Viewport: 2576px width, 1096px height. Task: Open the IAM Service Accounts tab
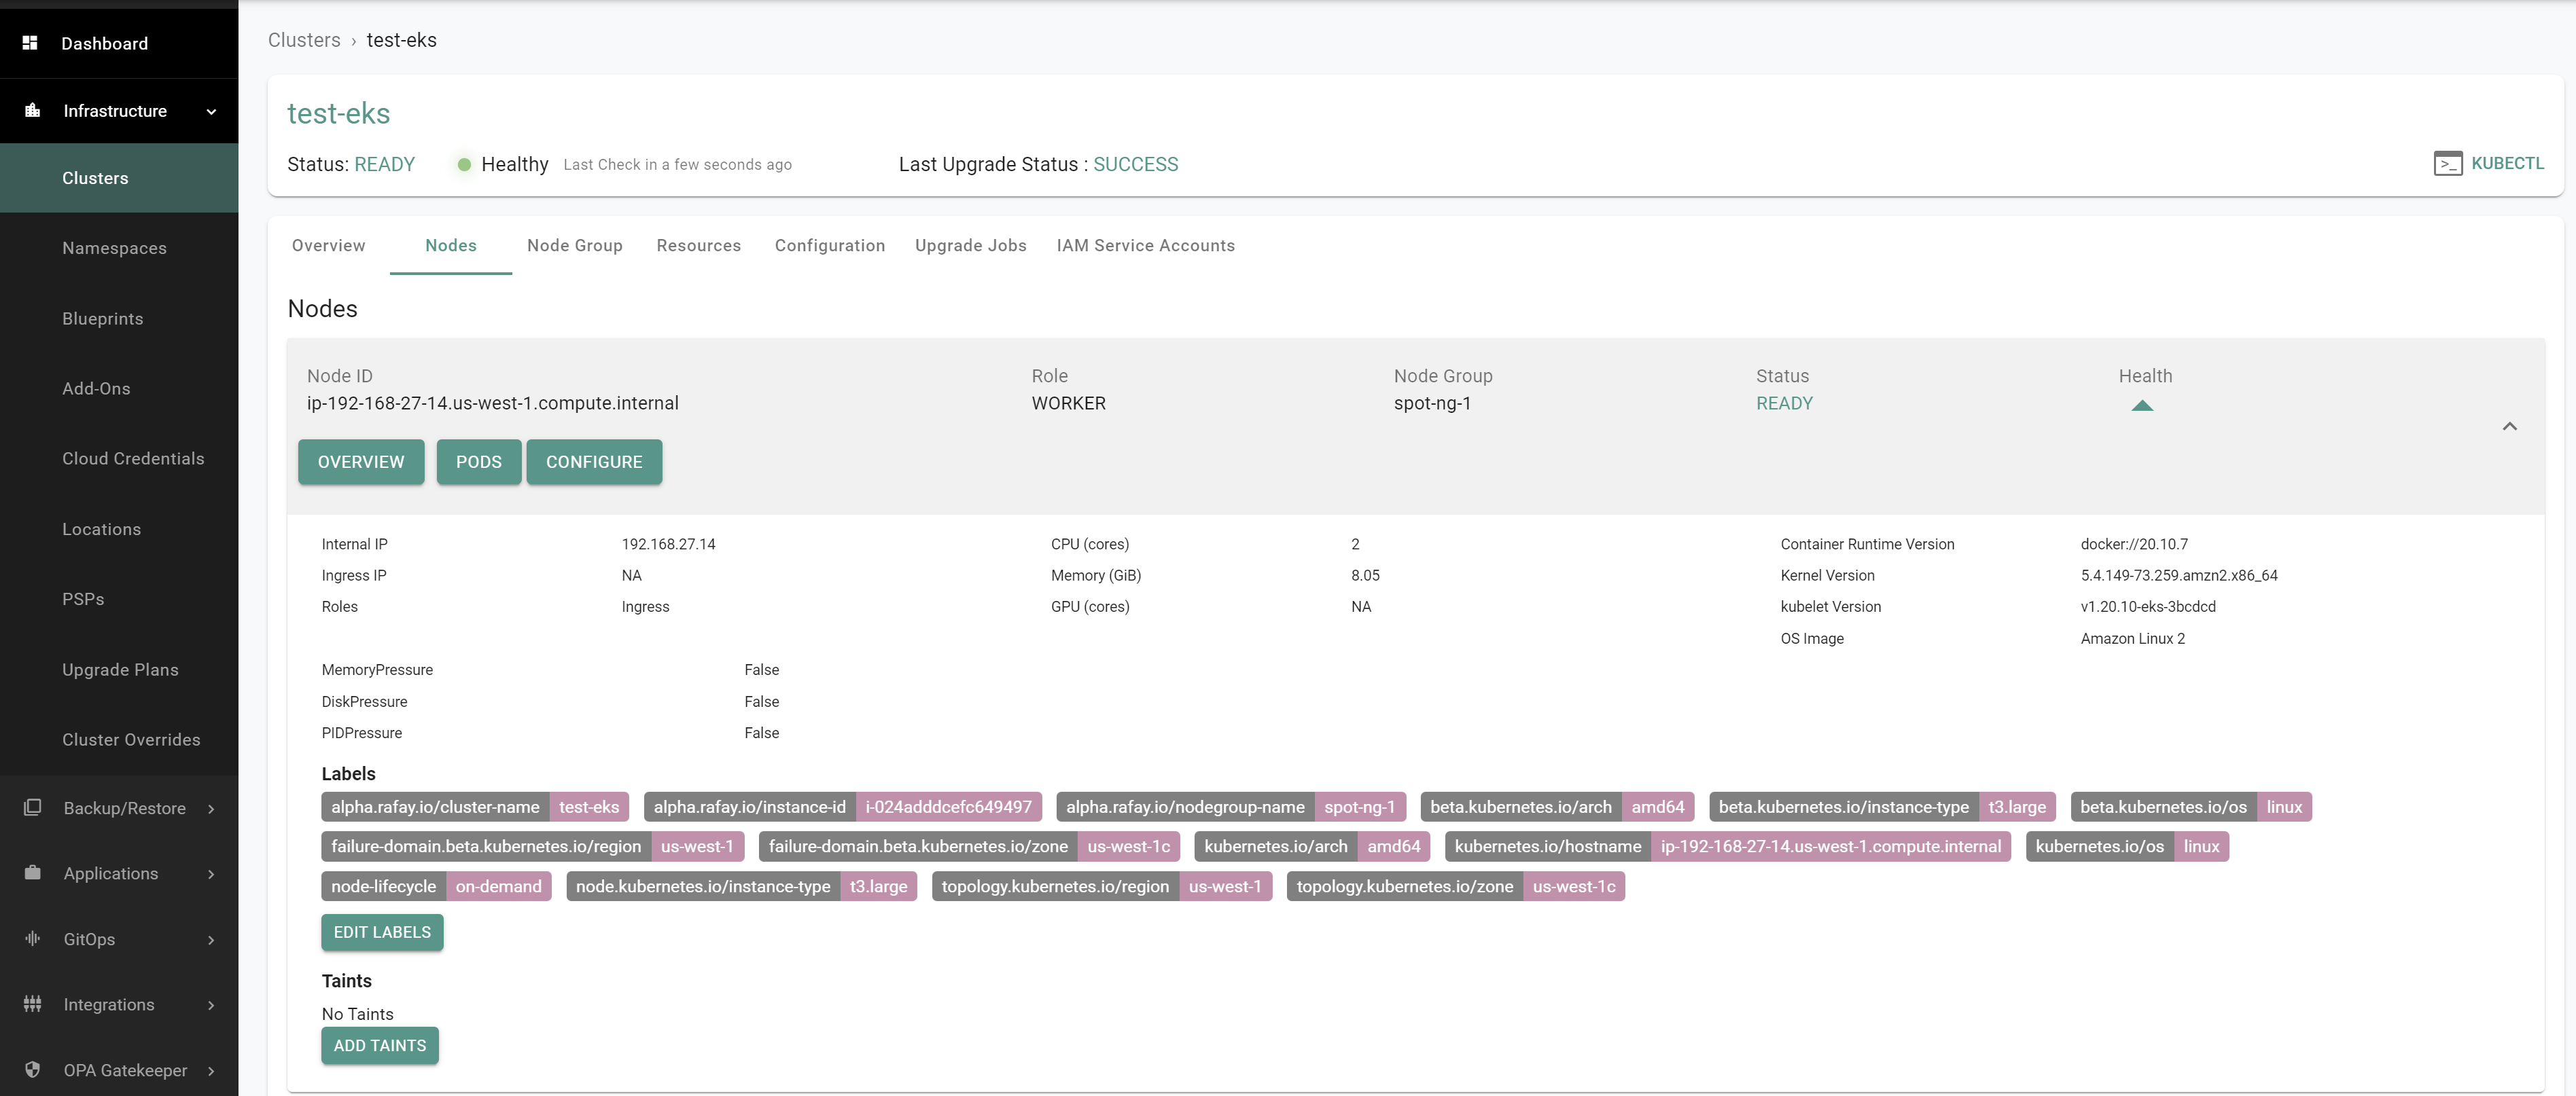click(1145, 246)
